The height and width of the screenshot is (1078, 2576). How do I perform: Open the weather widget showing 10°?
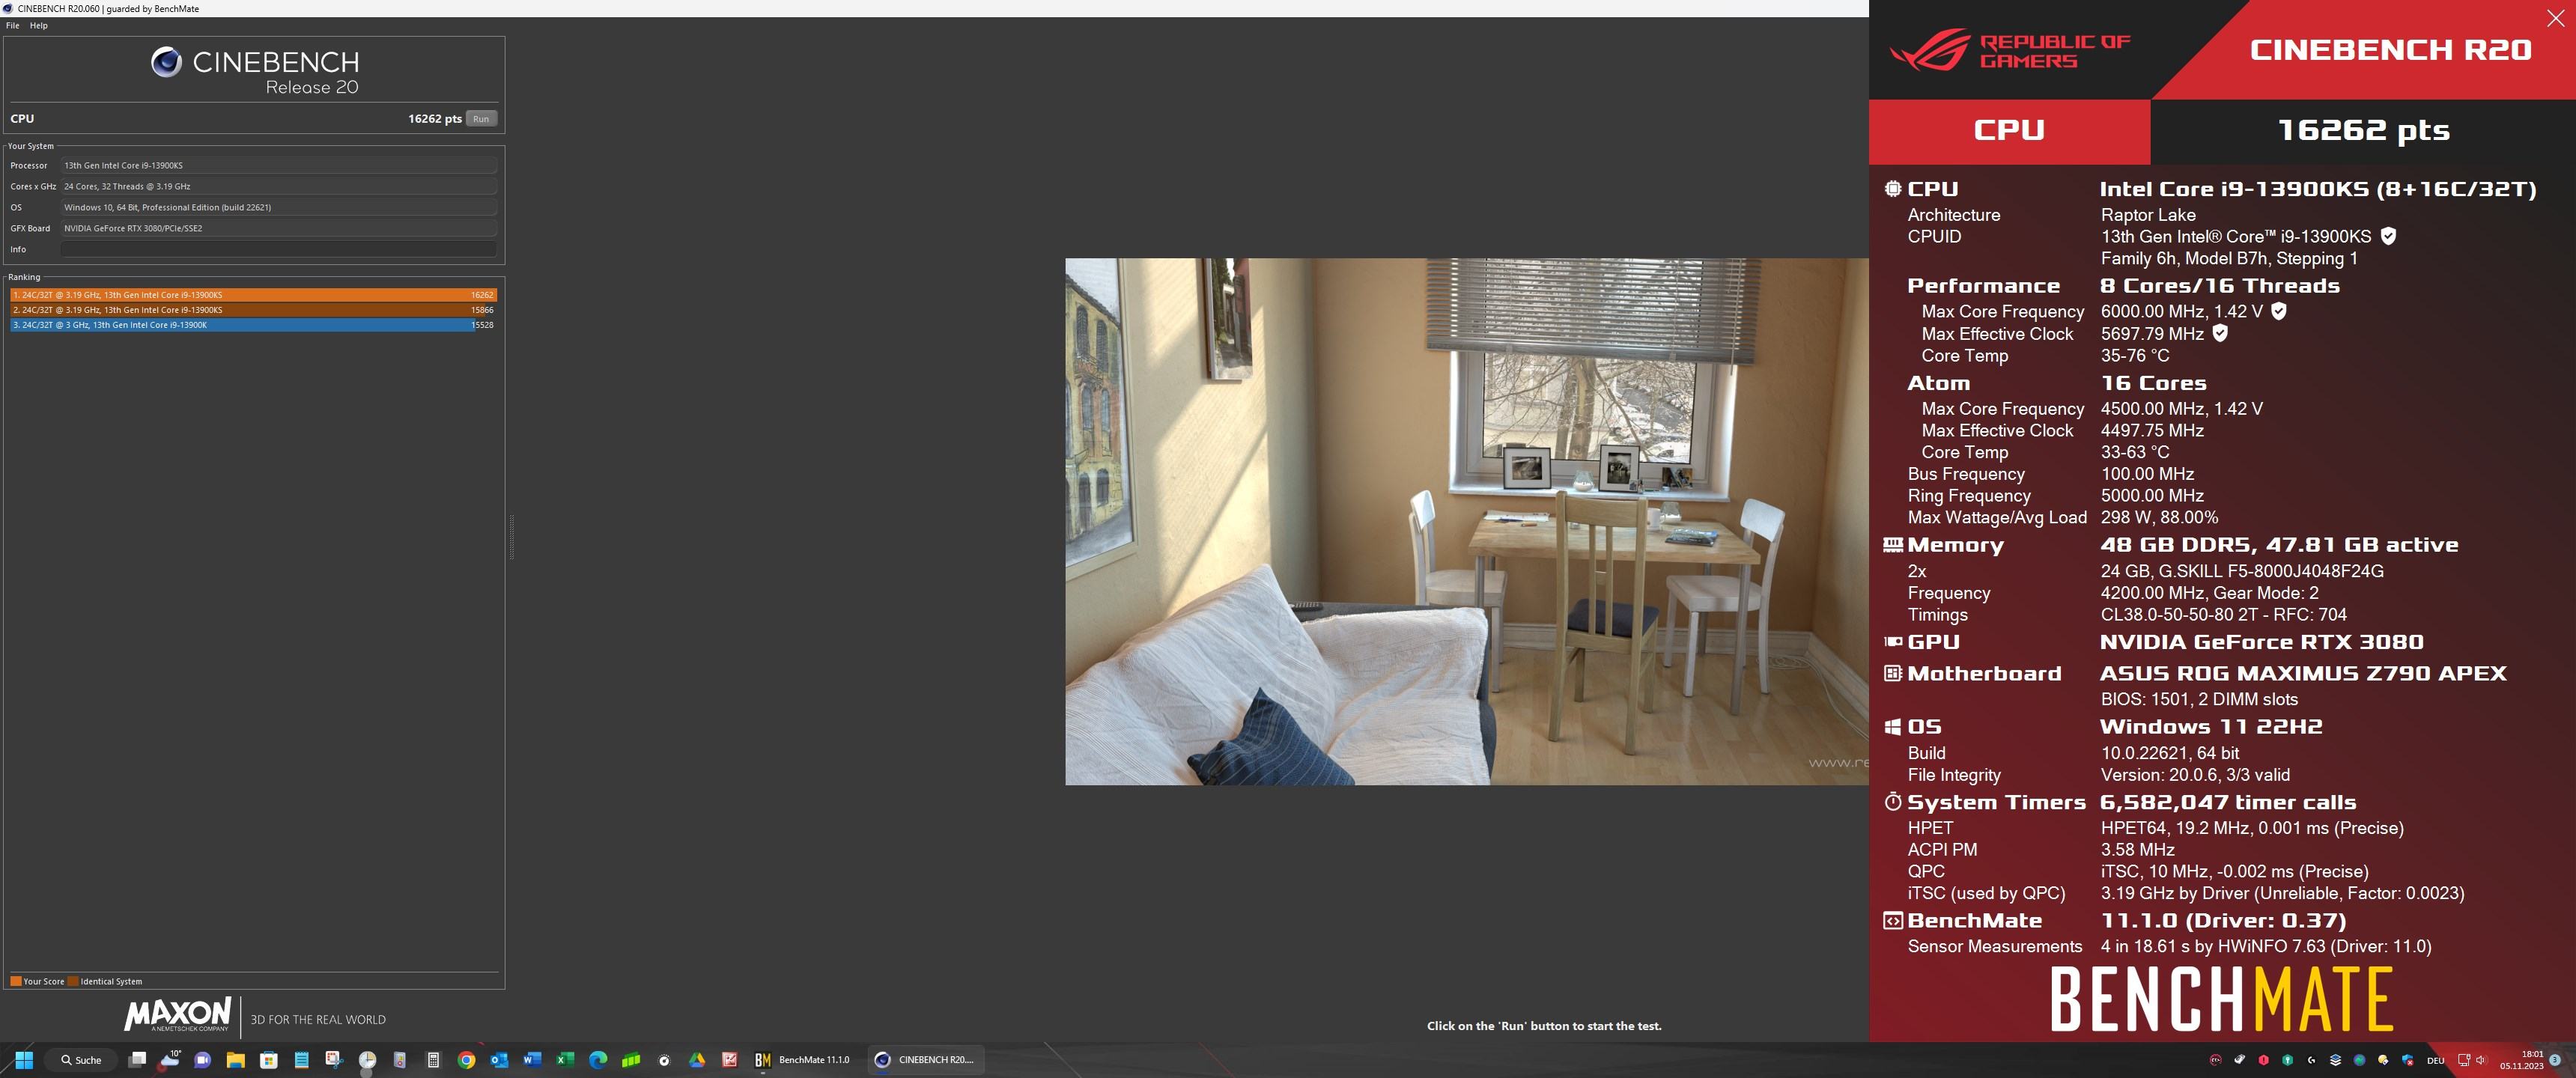170,1060
